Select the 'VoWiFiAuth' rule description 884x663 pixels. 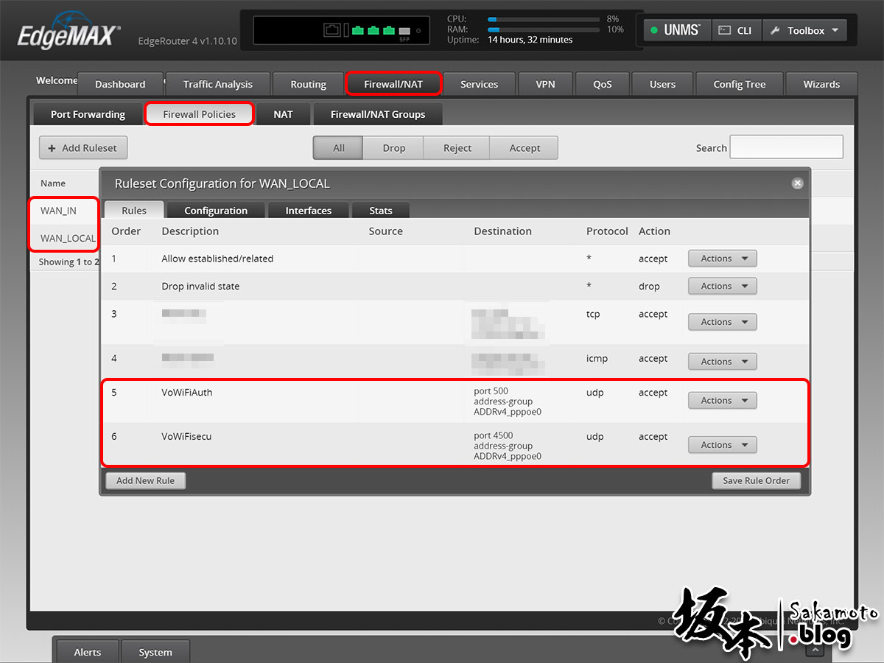186,393
